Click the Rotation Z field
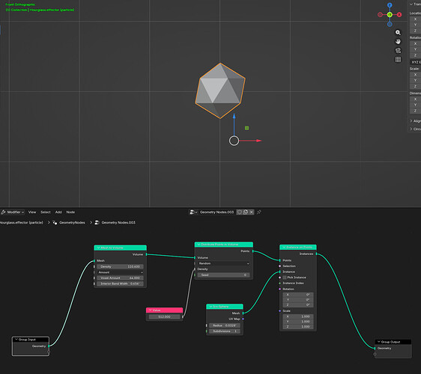This screenshot has height=374, width=421. [x=298, y=305]
